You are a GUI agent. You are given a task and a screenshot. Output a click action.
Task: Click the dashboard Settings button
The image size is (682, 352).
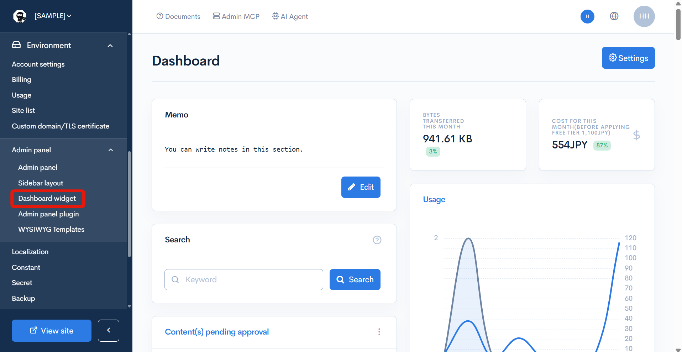click(628, 58)
